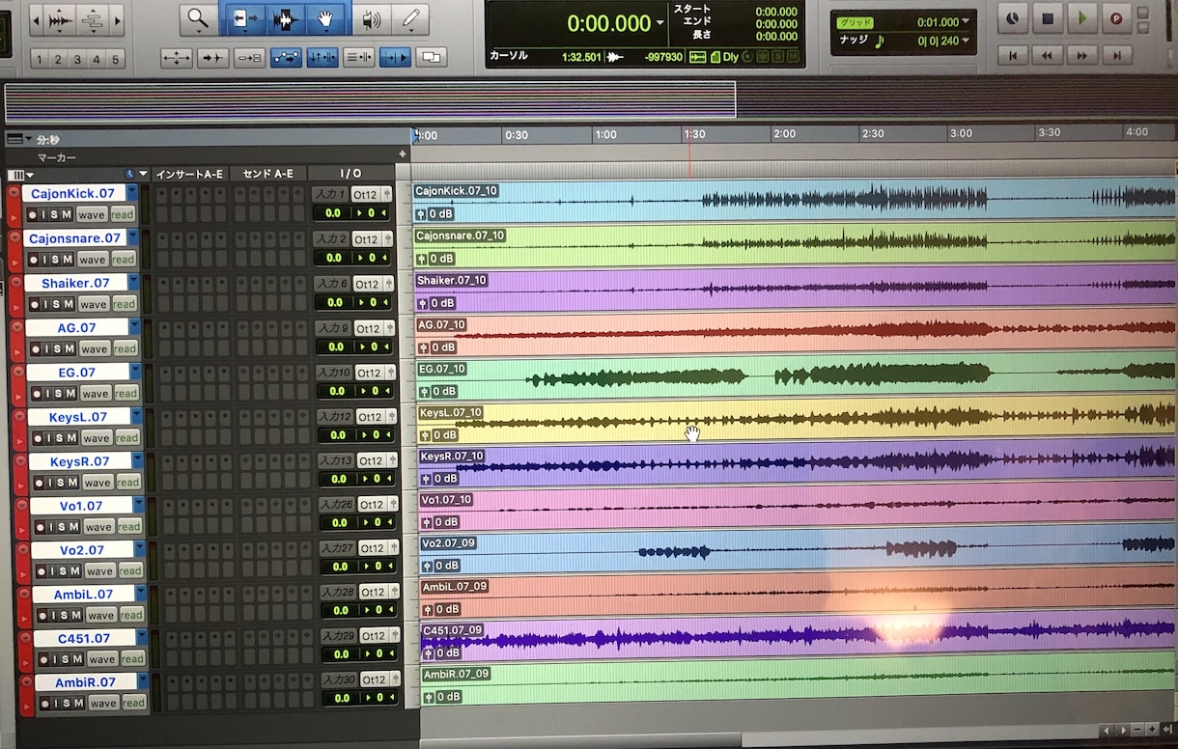Record-enable the AG.07 track
The width and height of the screenshot is (1178, 749).
34,349
